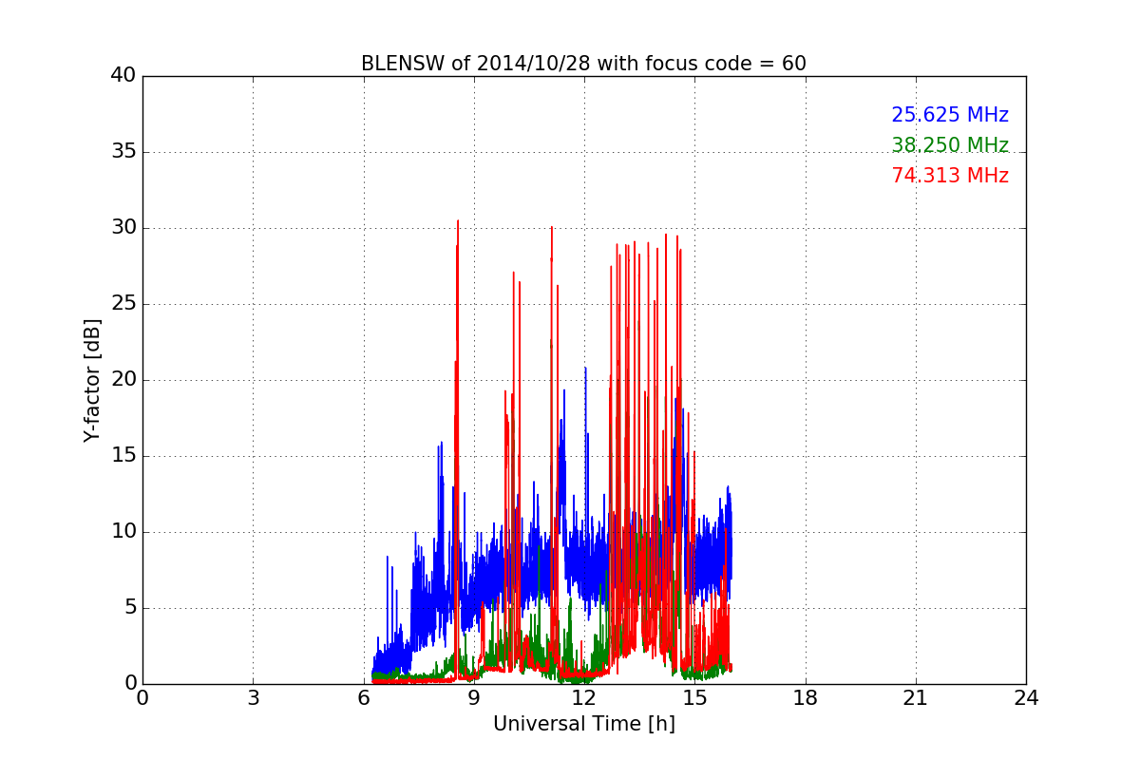Screen dimensions: 1140x760
Task: Click x-axis tick label '18'
Action: click(x=806, y=698)
